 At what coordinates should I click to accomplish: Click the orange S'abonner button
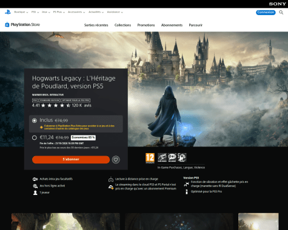tap(71, 159)
